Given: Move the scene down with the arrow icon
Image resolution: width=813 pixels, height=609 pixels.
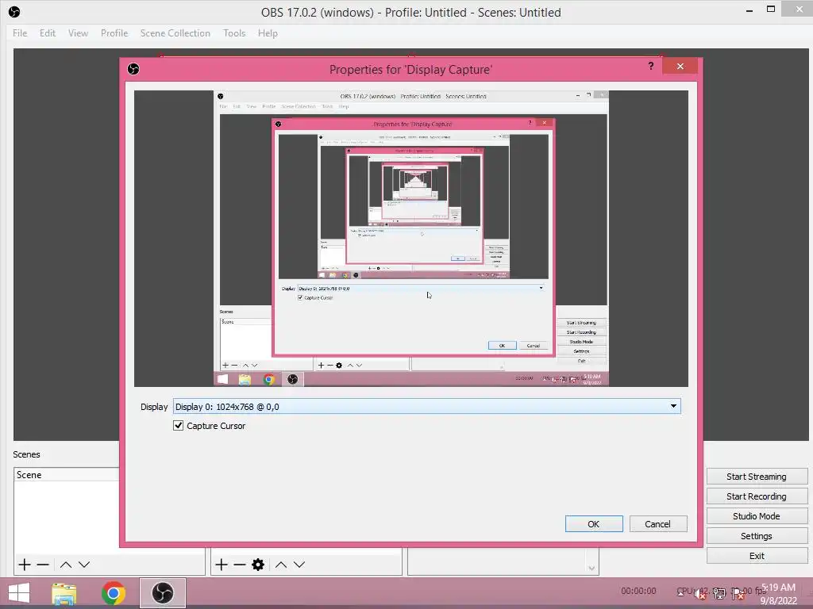Looking at the screenshot, I should 84,565.
